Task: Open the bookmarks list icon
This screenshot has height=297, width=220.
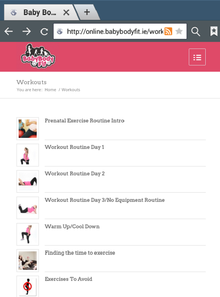Action: pos(214,31)
